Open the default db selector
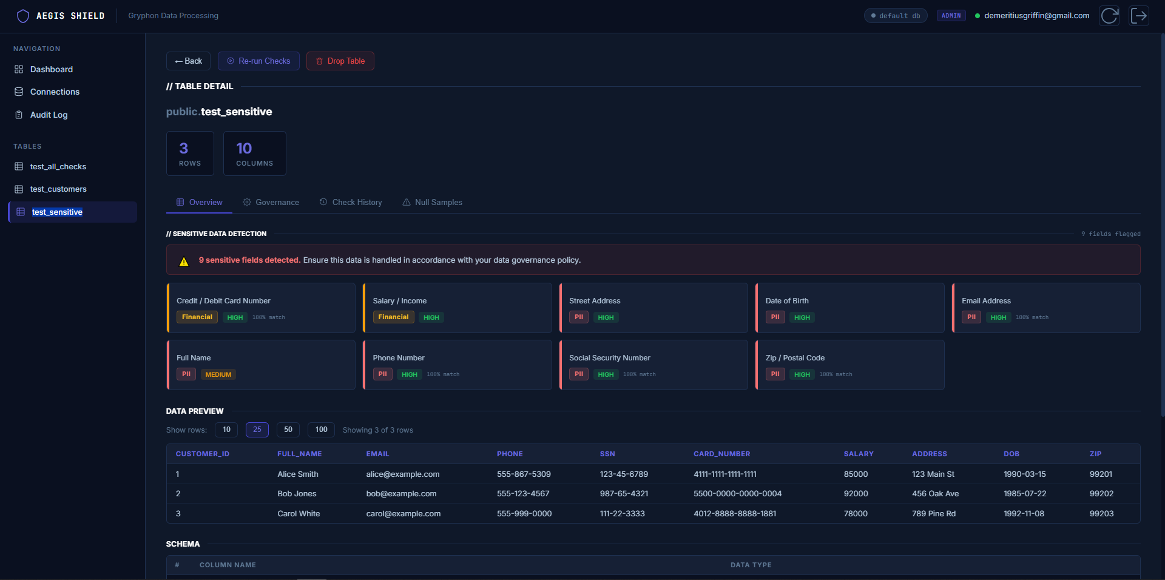 895,16
